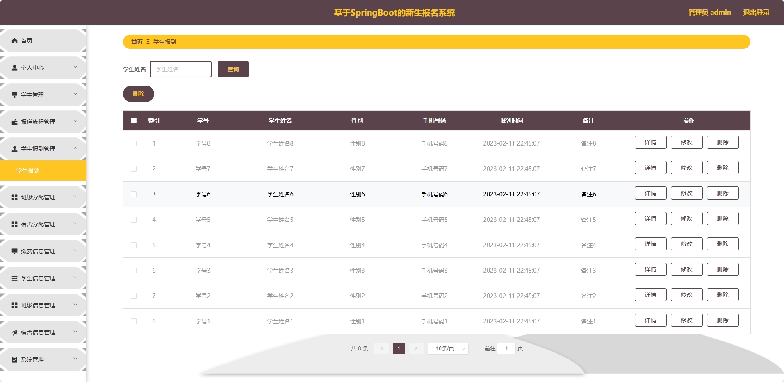Check the row for 学号3
784x382 pixels.
coord(134,271)
